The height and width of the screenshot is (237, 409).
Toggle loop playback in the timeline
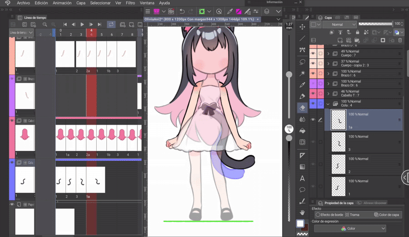coord(110,24)
